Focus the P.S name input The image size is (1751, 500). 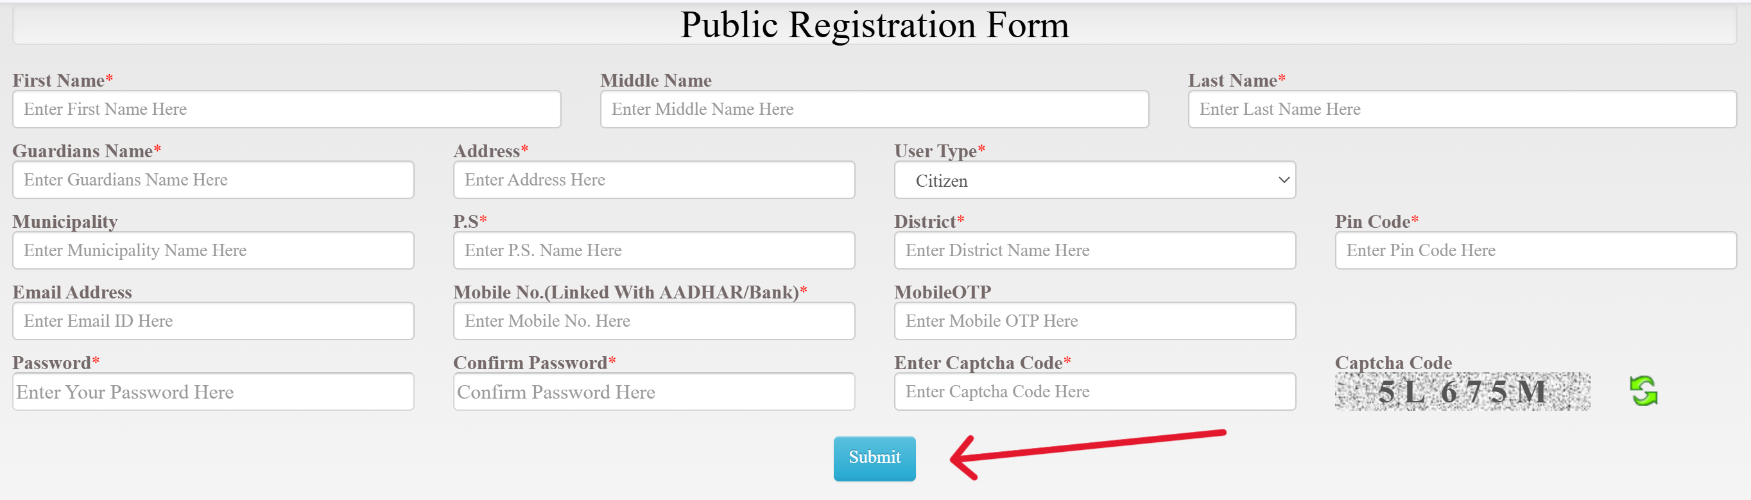653,250
